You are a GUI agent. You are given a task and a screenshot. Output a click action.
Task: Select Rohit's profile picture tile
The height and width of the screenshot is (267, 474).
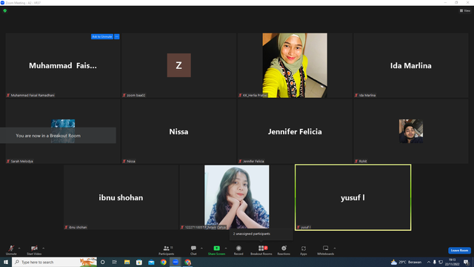coord(411,131)
